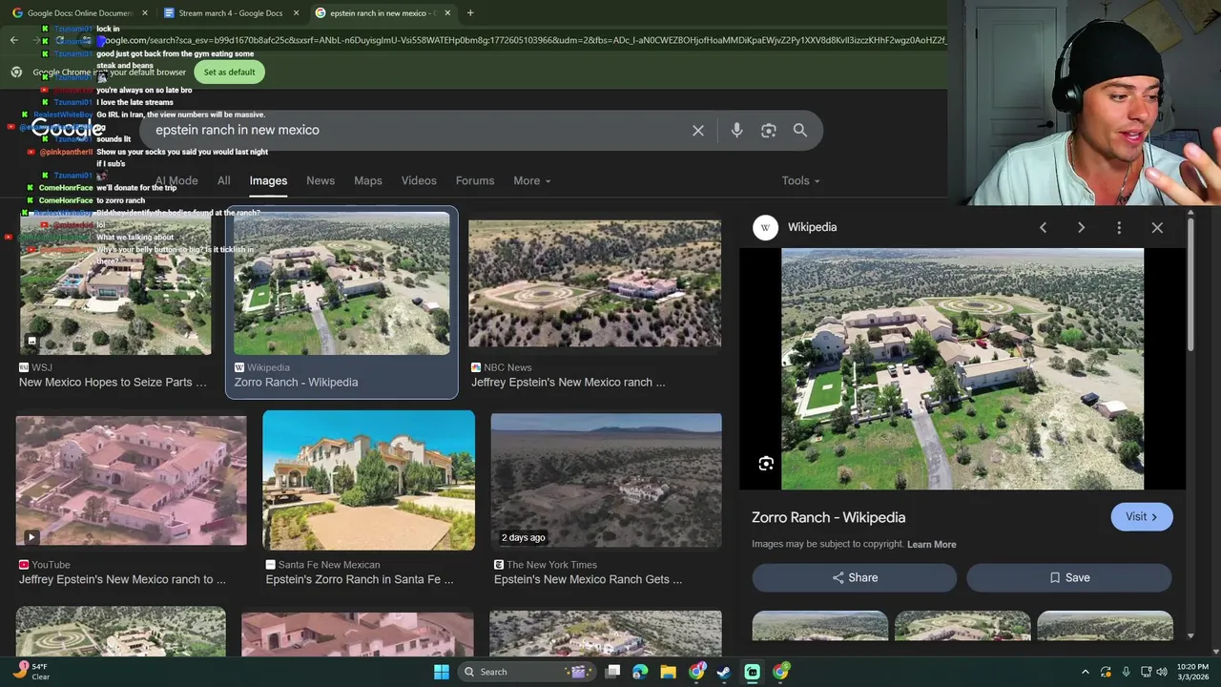Go to previous image in preview panel

[1043, 228]
